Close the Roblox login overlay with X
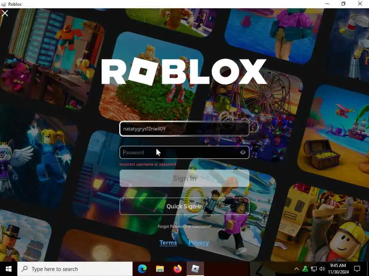Screen dimensions: 369x276 point(5,13)
